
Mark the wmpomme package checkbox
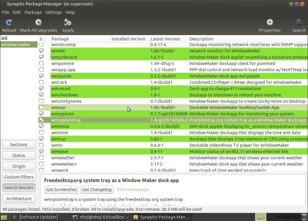click(x=41, y=63)
